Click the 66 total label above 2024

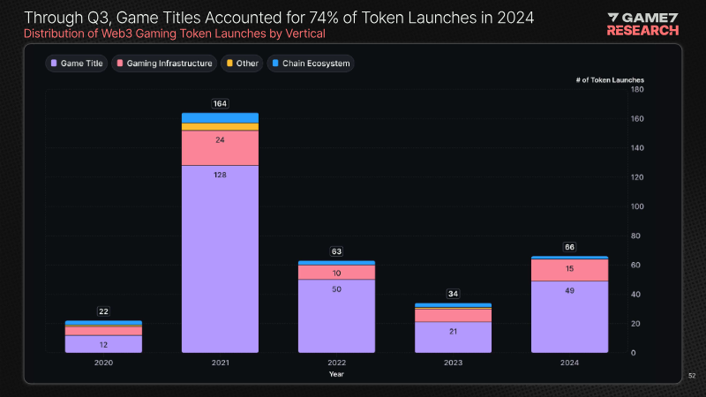(x=569, y=247)
